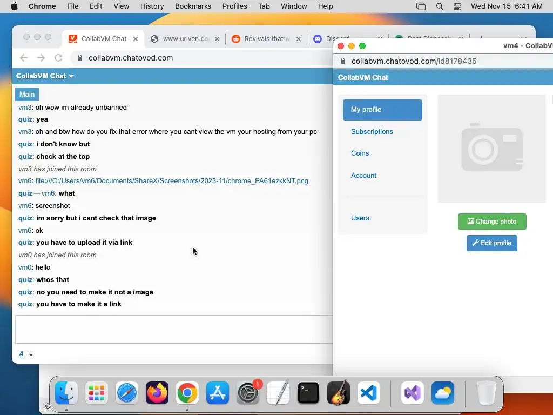Click the padlock in main Chrome address bar
The height and width of the screenshot is (415, 553).
(80, 58)
